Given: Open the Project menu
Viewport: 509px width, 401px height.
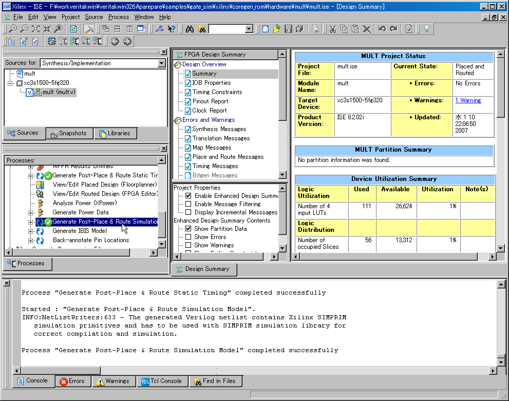Looking at the screenshot, I should 70,17.
